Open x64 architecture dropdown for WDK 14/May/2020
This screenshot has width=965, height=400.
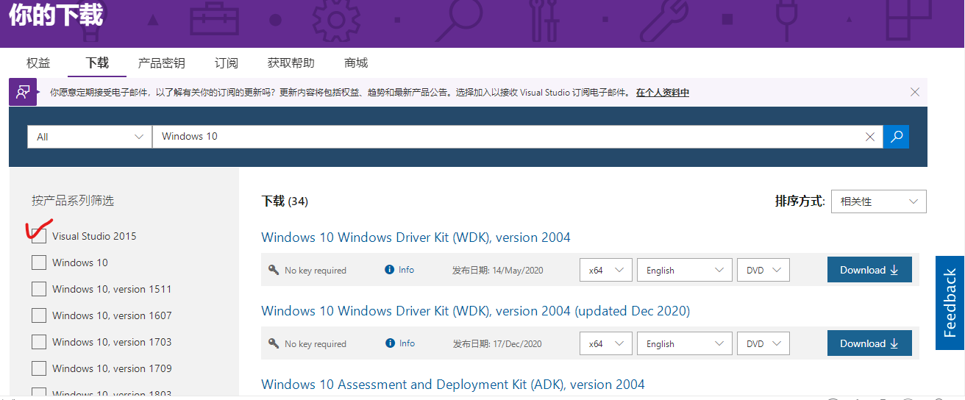tap(606, 270)
